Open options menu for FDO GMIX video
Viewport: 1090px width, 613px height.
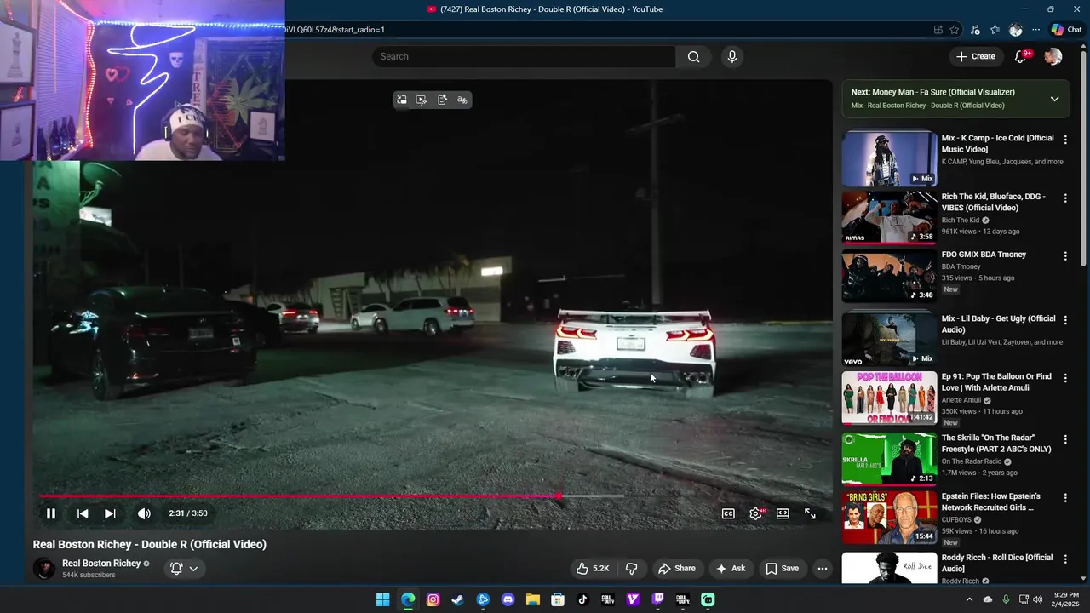[x=1065, y=255]
